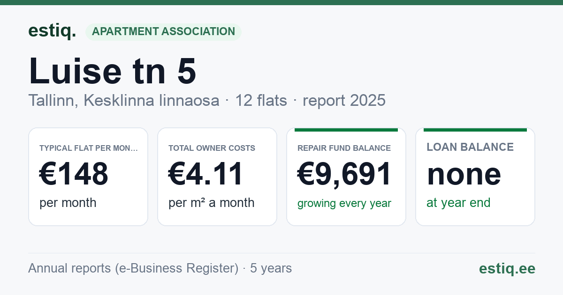Image resolution: width=563 pixels, height=295 pixels.
Task: Click the €9,691 value
Action: (344, 174)
